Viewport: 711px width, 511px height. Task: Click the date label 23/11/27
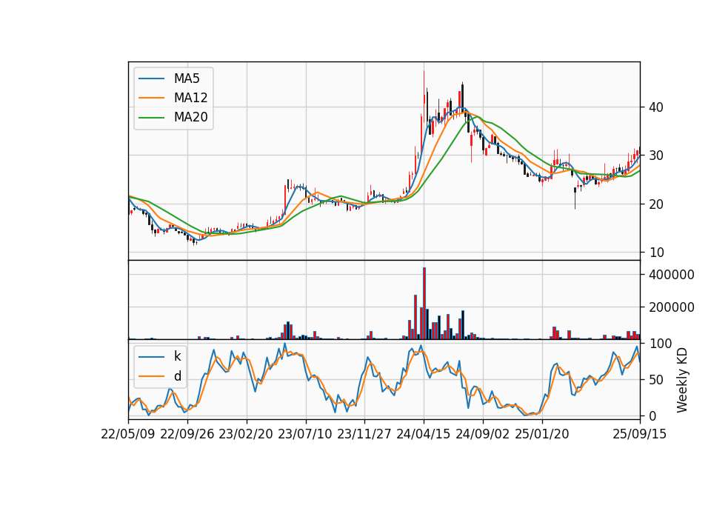pos(364,434)
